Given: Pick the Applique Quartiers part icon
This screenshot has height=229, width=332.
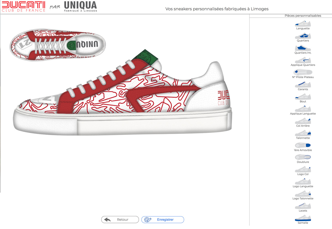Looking at the screenshot, I should tap(303, 60).
